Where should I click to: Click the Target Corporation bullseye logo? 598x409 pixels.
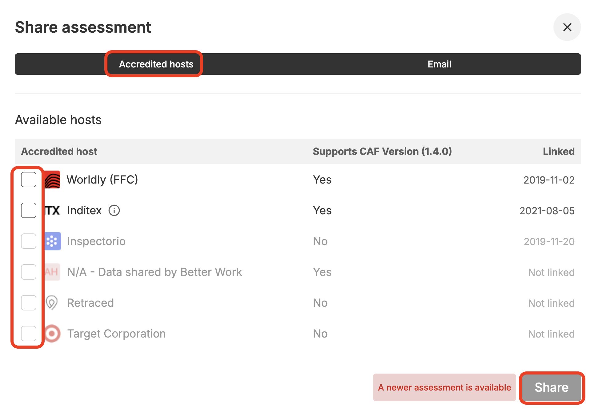52,334
